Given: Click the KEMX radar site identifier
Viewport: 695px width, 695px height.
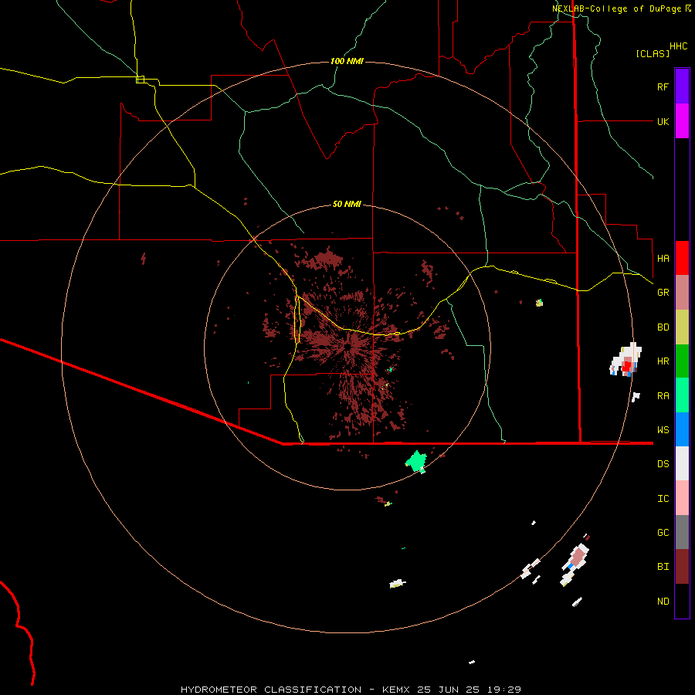Looking at the screenshot, I should (397, 690).
